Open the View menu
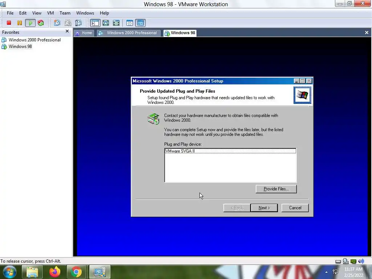This screenshot has height=279, width=372. click(x=37, y=13)
